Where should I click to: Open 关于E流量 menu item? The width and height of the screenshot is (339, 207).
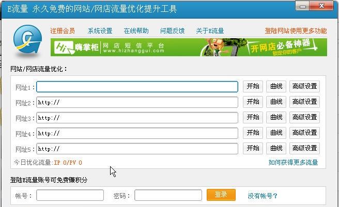[x=210, y=31]
